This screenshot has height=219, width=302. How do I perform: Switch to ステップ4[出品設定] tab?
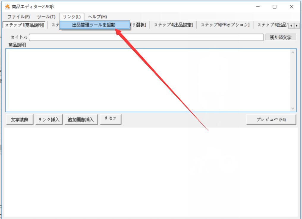[173, 25]
